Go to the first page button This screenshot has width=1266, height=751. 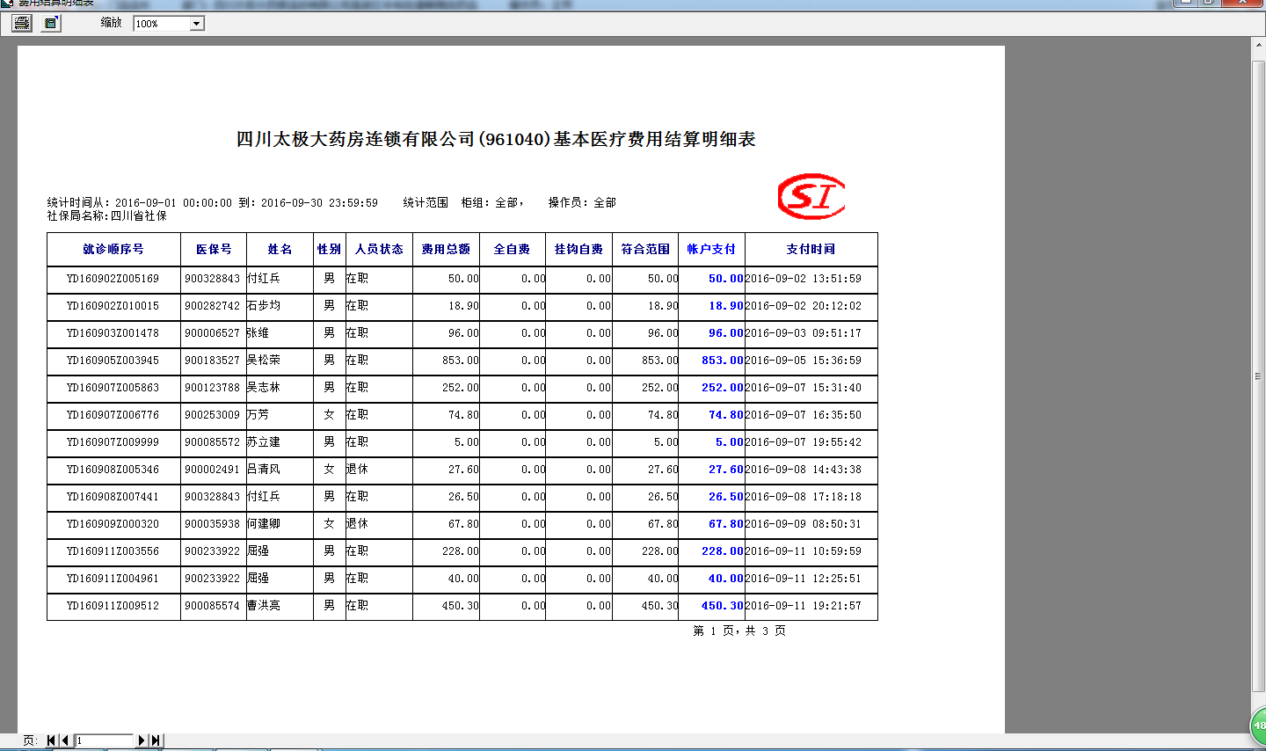coord(51,740)
